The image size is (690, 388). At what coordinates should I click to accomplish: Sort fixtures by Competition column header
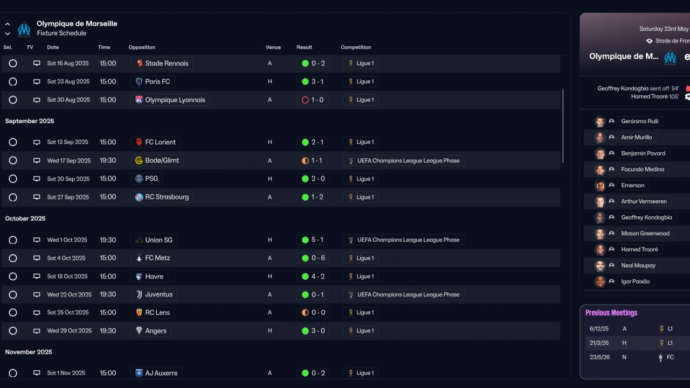[356, 47]
